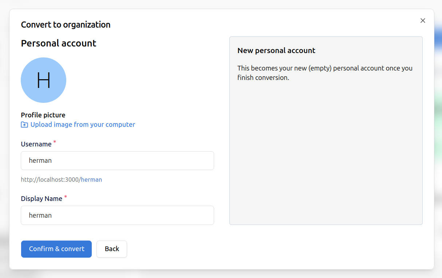442x278 pixels.
Task: Click the Back button
Action: [111, 249]
